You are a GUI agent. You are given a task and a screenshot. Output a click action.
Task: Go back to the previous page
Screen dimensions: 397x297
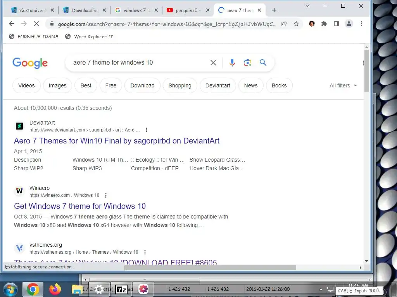click(12, 24)
